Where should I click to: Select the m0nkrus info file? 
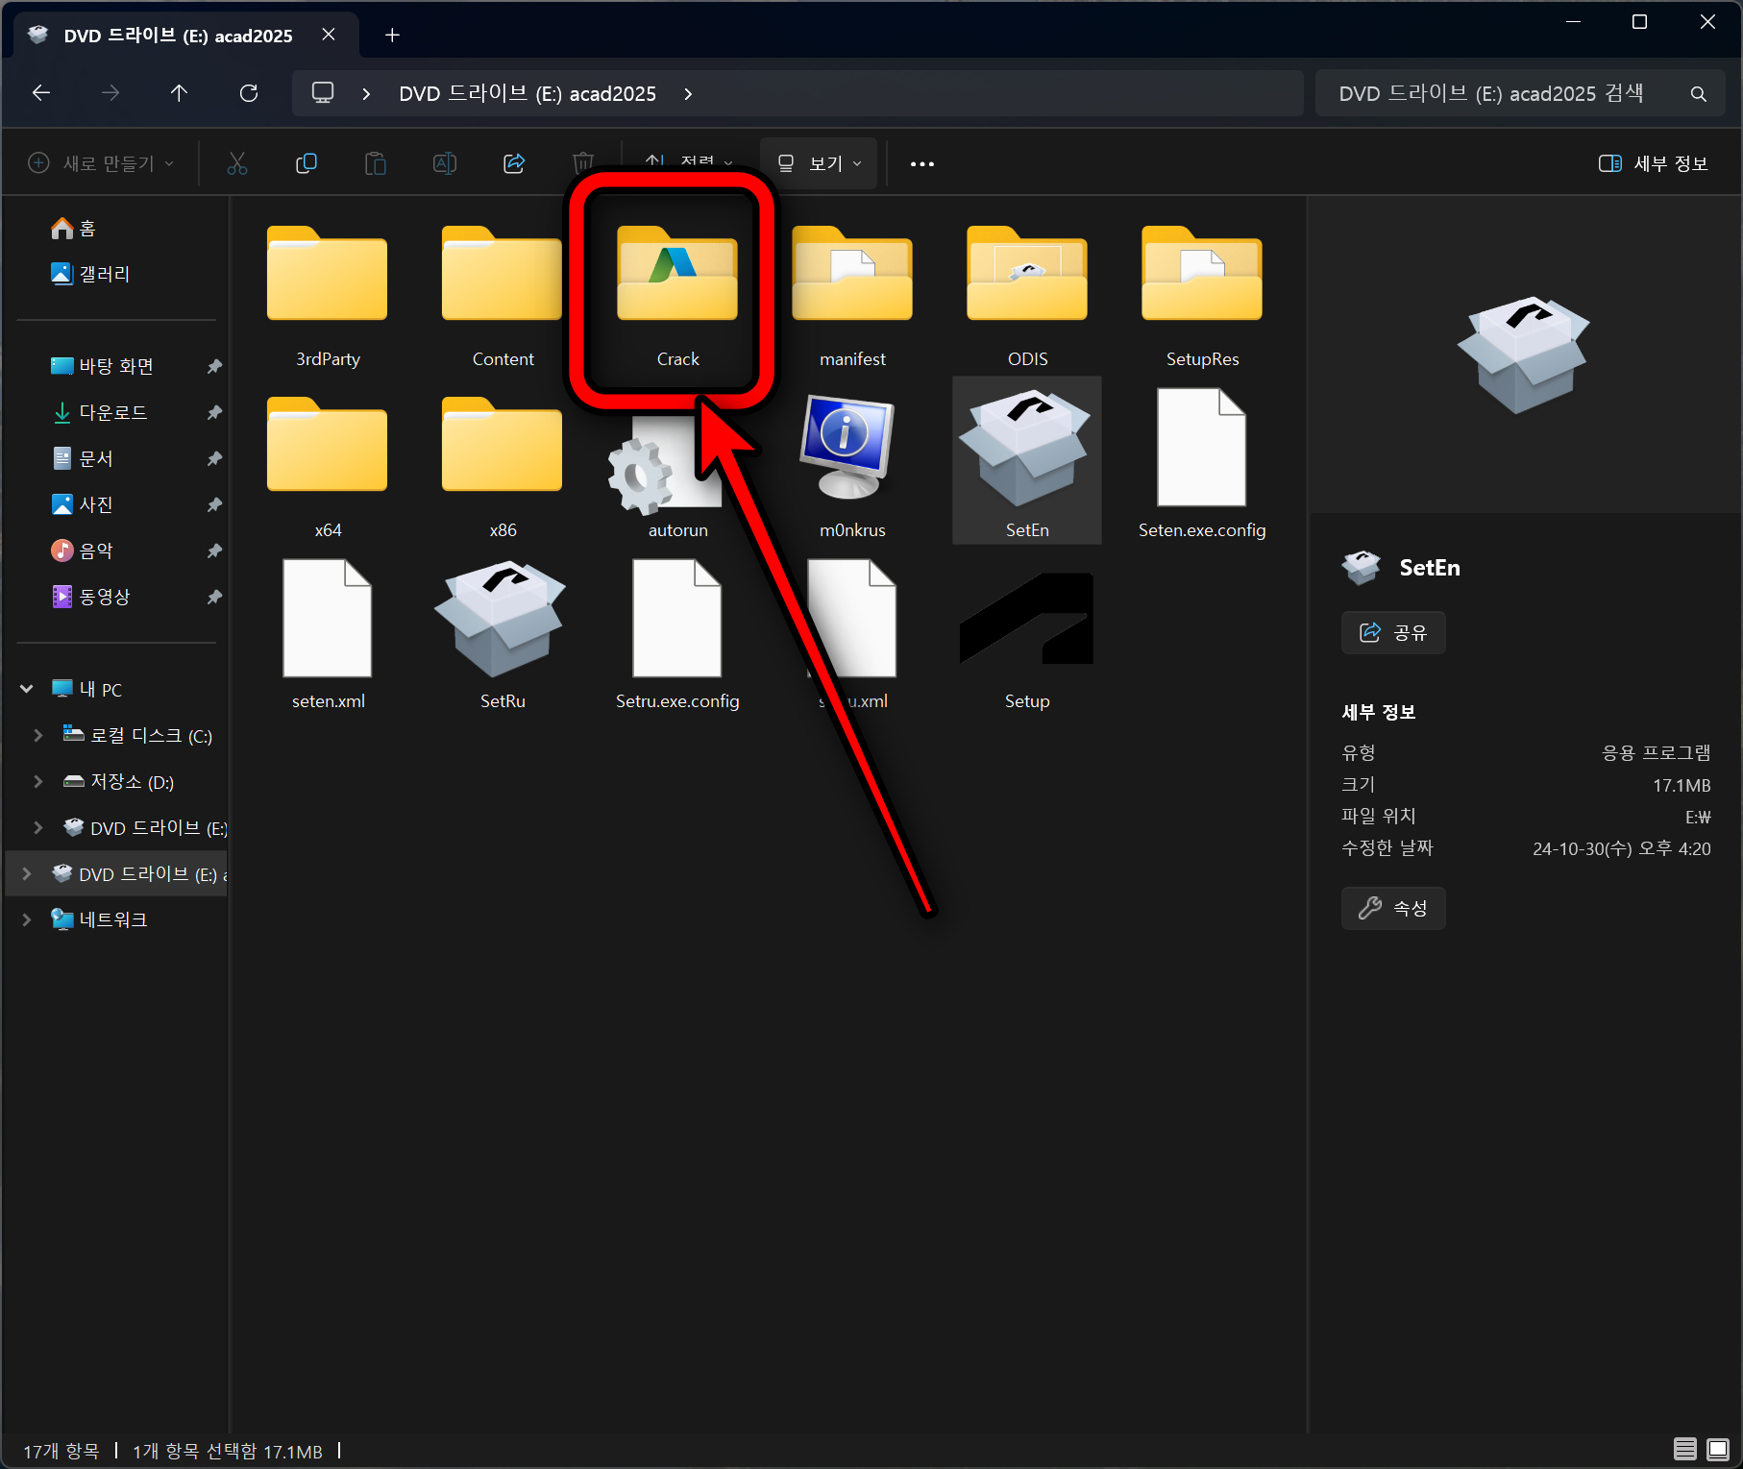852,466
